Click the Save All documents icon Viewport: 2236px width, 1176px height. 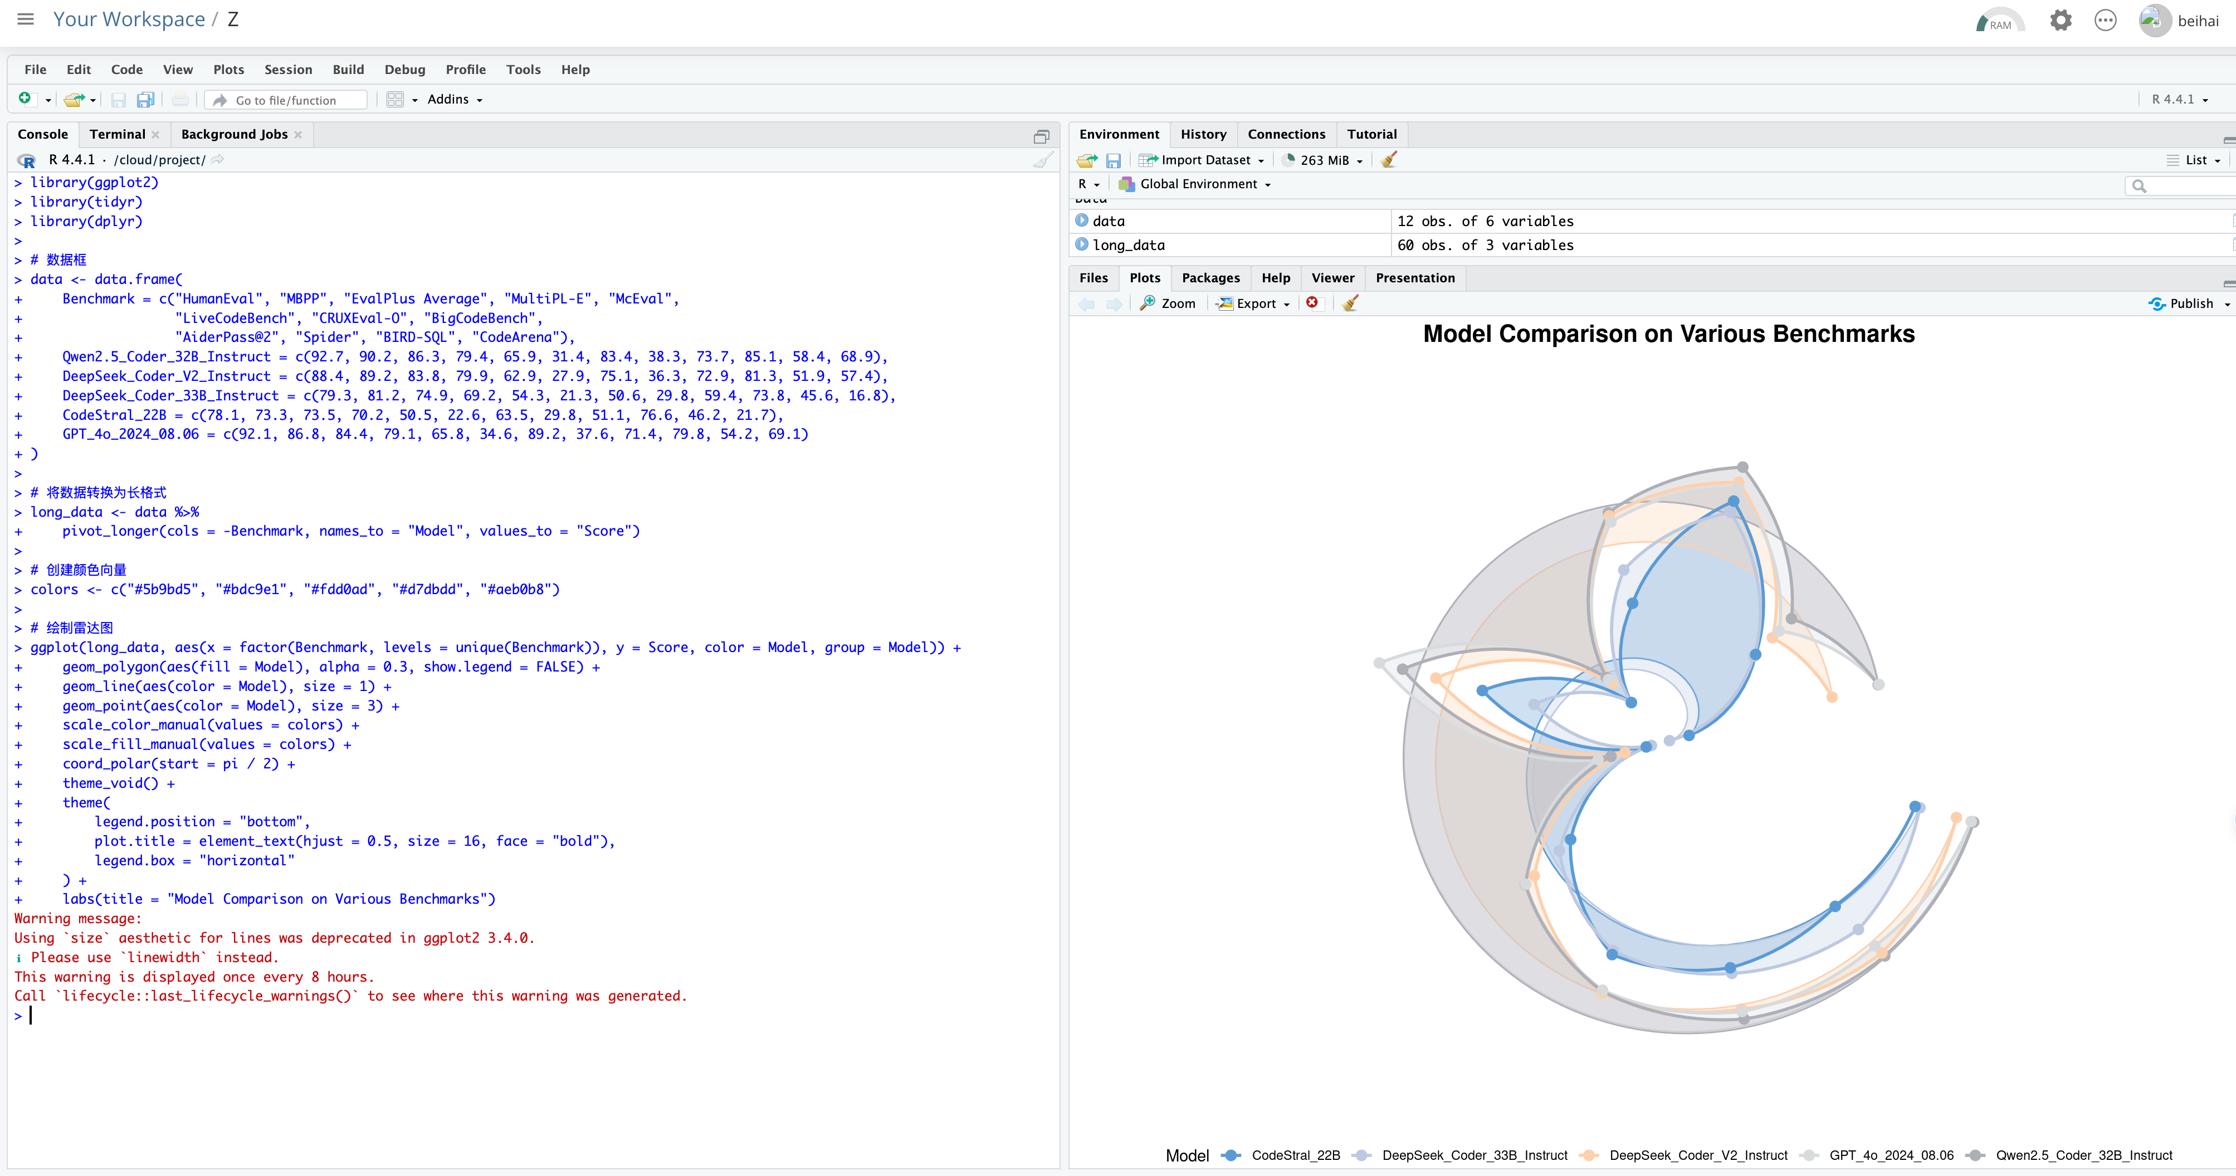[x=145, y=100]
